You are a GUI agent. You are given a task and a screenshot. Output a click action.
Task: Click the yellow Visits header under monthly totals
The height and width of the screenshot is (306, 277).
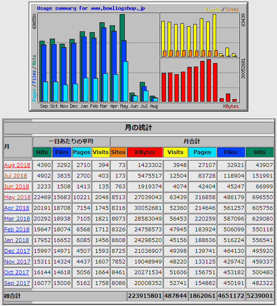click(175, 152)
